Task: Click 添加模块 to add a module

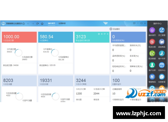Action: (115, 29)
